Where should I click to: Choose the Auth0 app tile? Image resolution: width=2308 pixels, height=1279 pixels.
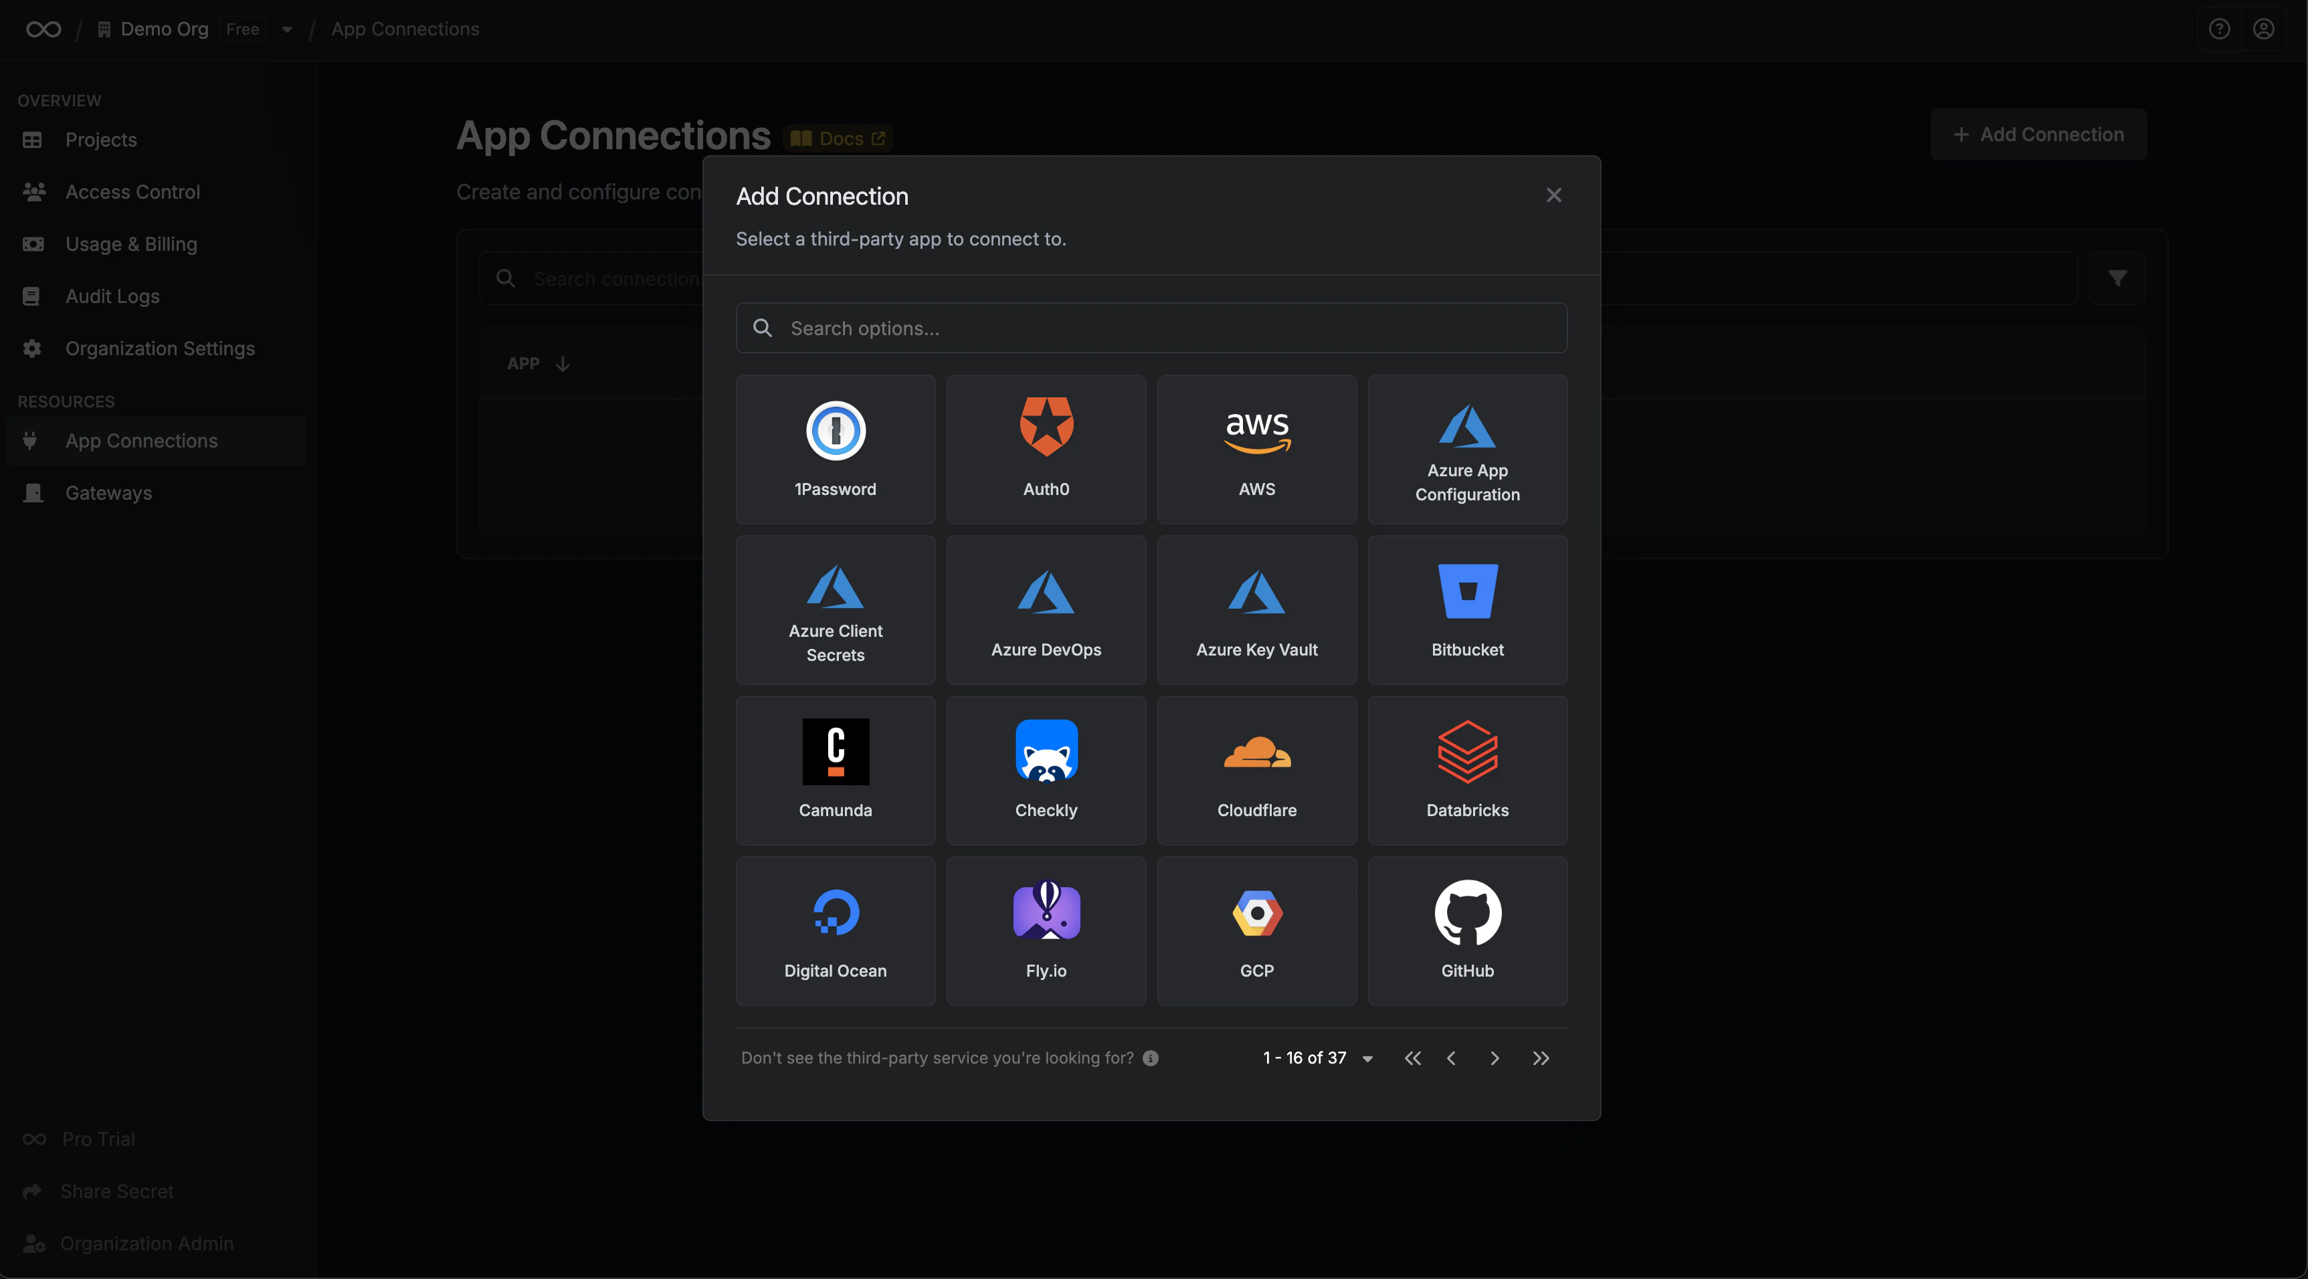click(1046, 450)
